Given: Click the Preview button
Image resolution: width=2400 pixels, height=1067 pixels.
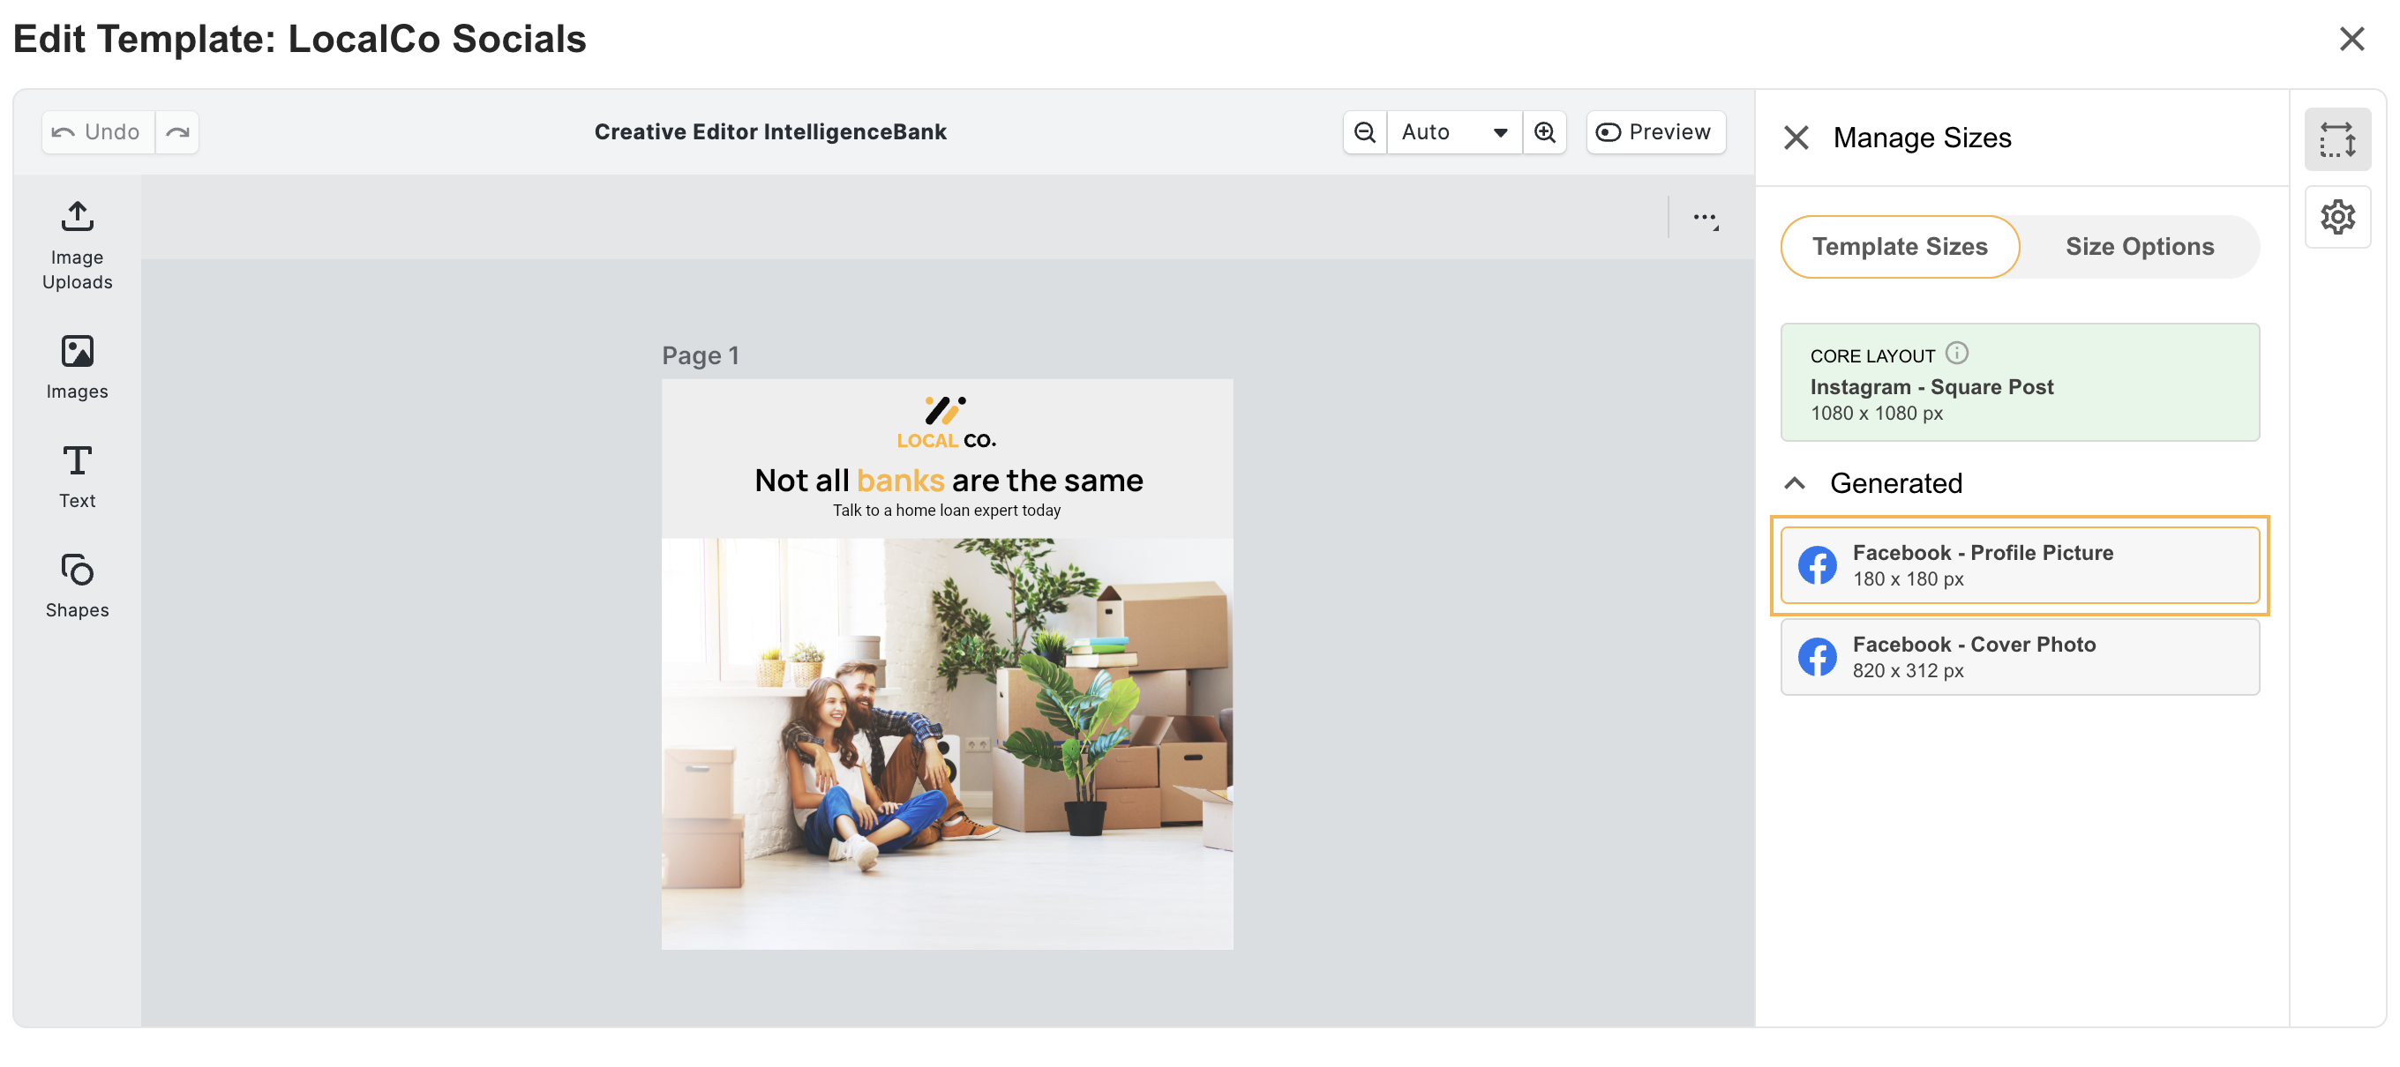Looking at the screenshot, I should point(1654,132).
